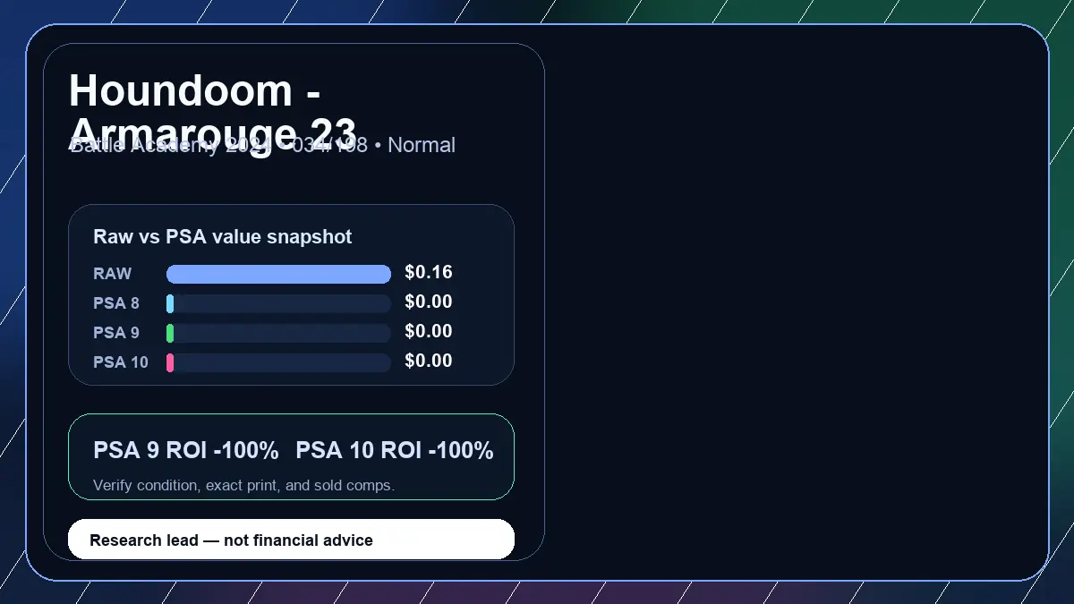Image resolution: width=1074 pixels, height=604 pixels.
Task: Select the RAW row label
Action: point(112,274)
